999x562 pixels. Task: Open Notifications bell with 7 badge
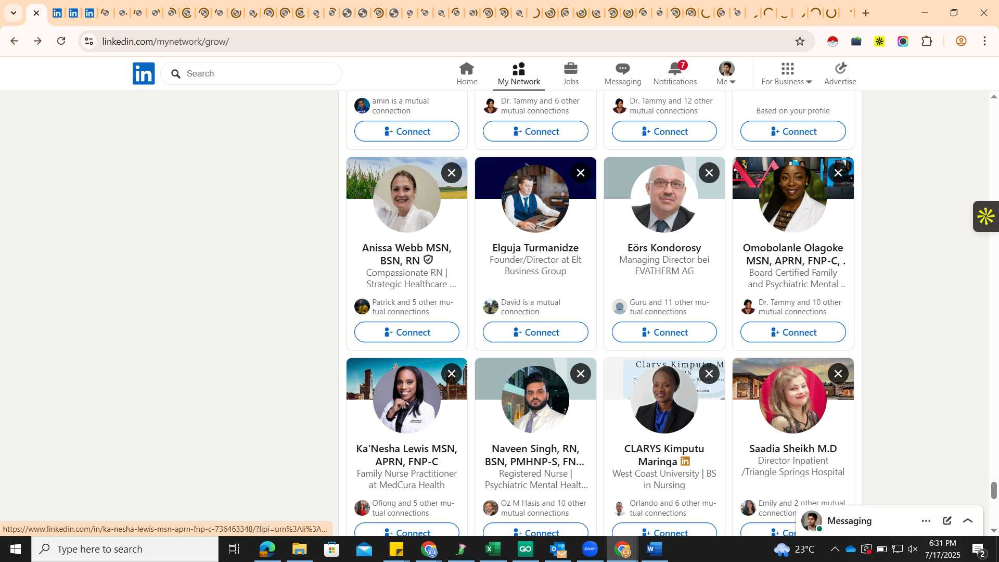675,73
